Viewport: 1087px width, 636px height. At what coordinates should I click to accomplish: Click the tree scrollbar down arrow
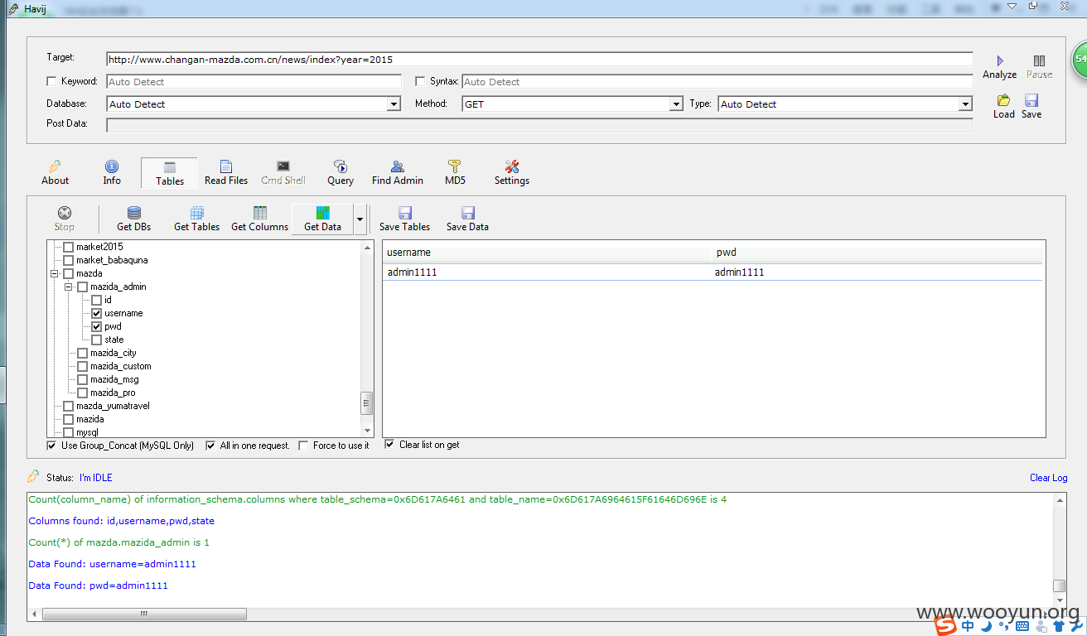(367, 431)
